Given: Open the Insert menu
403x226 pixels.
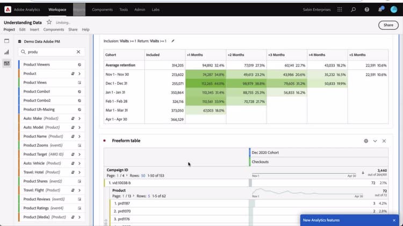Looking at the screenshot, I should pyautogui.click(x=34, y=30).
